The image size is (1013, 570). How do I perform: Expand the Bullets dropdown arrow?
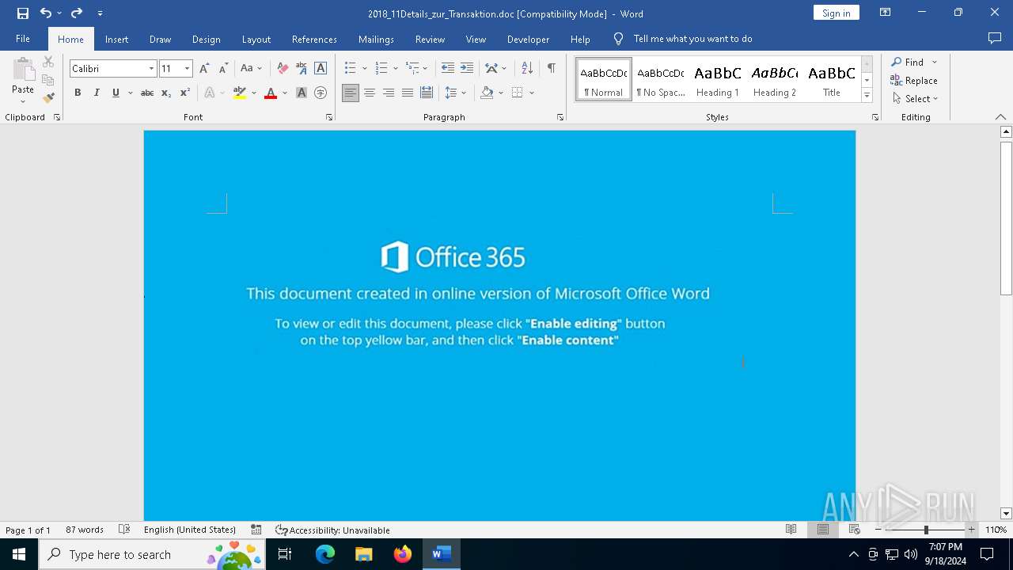(364, 69)
